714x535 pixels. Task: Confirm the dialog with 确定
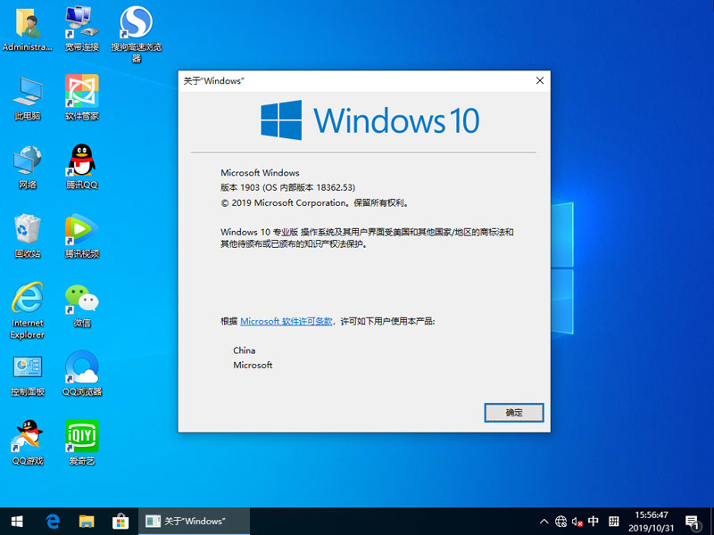click(514, 413)
